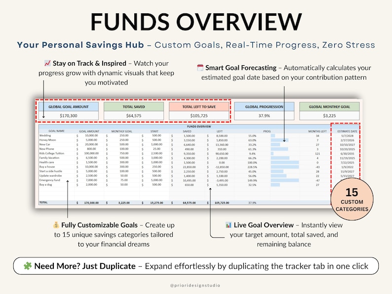Viewport: 392px width, 294px height.
Task: Click the Family Vacation row progress bar
Action: [x=280, y=158]
